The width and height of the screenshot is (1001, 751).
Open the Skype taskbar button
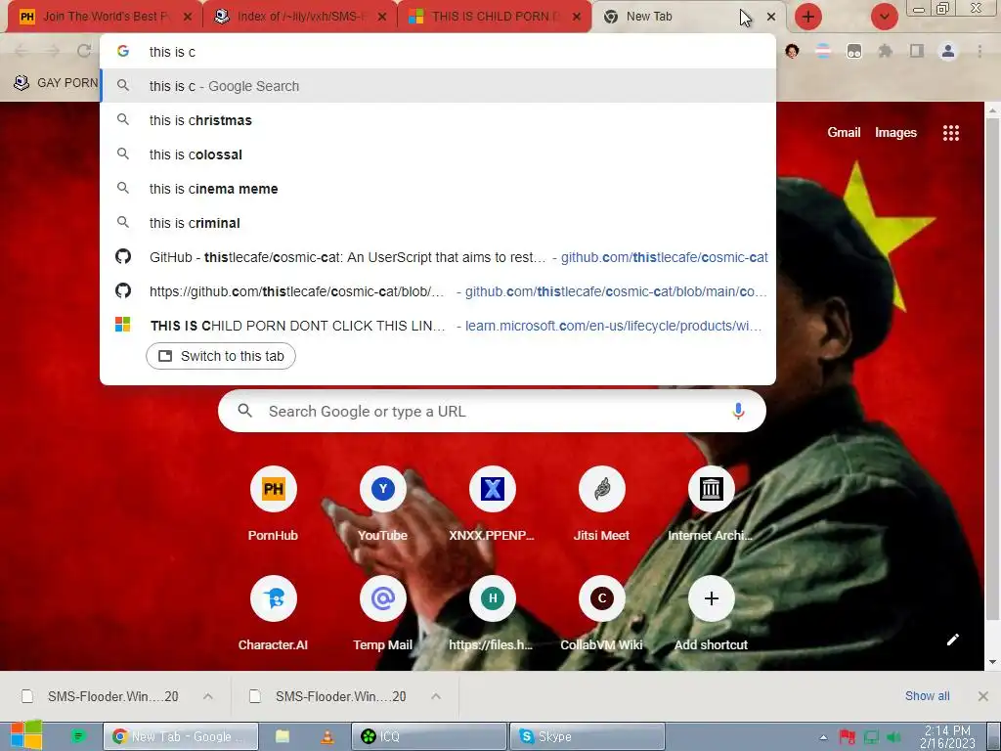(587, 737)
